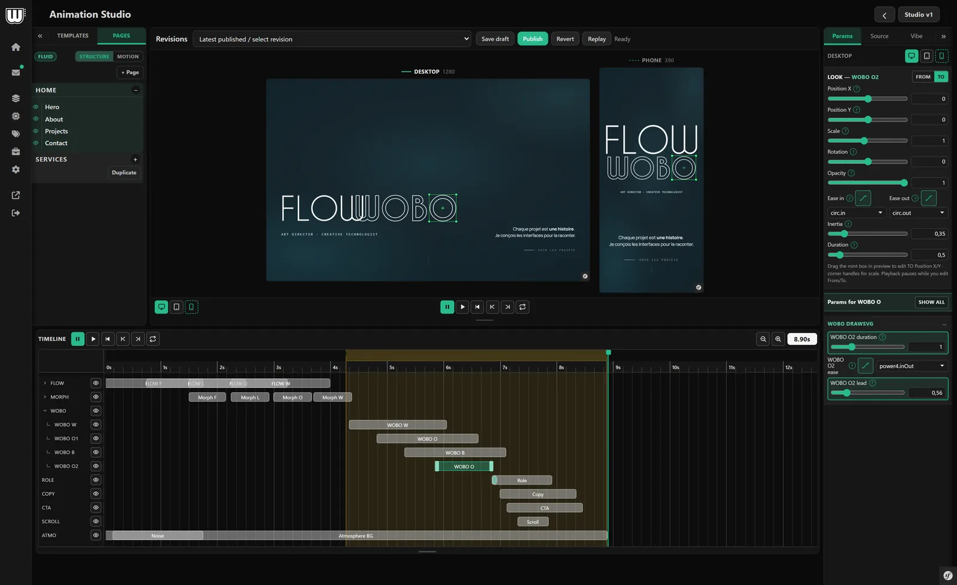Select desktop device icon in Params panel

pos(912,56)
